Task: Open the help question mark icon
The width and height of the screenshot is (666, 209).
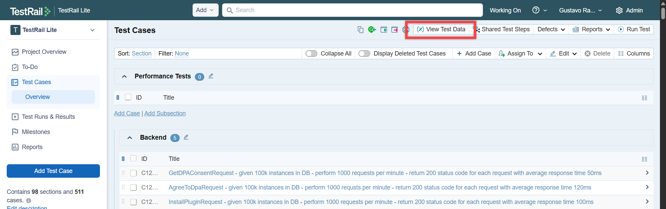Action: [536, 10]
